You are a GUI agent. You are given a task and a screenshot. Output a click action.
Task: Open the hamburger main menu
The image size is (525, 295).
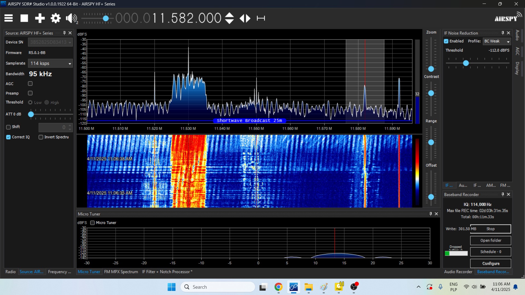click(x=8, y=18)
